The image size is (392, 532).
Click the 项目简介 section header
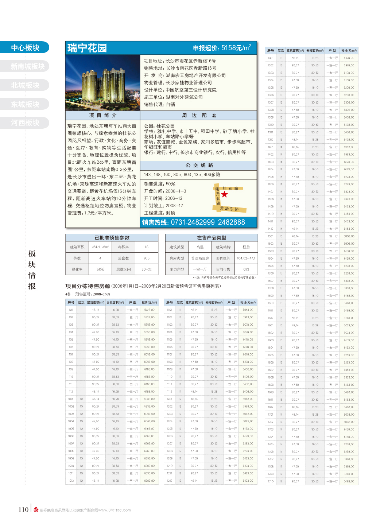103,115
